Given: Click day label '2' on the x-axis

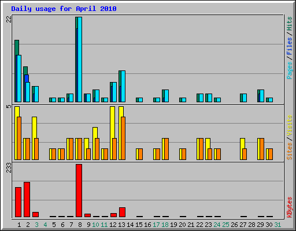Looking at the screenshot, I should (x=28, y=225).
